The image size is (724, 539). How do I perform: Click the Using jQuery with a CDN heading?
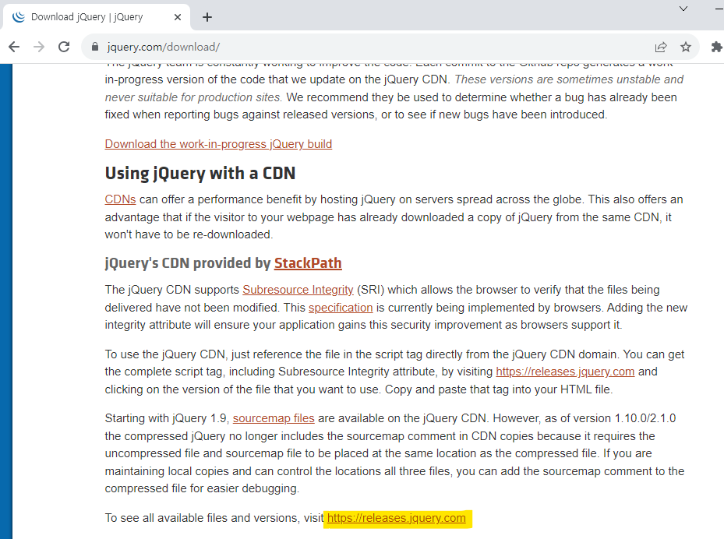pyautogui.click(x=200, y=174)
